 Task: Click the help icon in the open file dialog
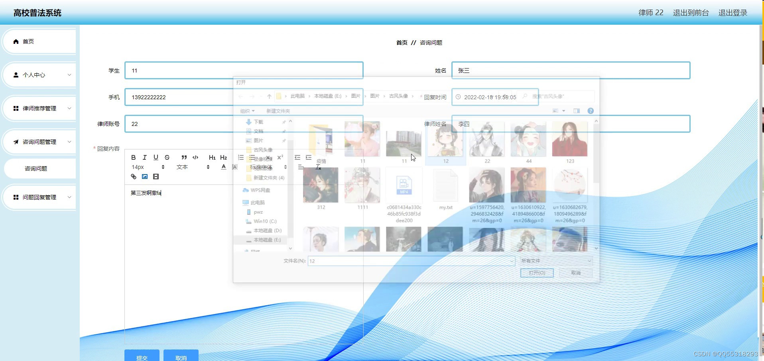pyautogui.click(x=591, y=111)
